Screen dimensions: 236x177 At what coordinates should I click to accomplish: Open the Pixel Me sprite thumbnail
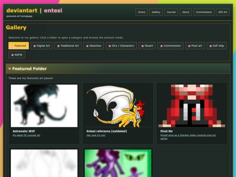(x=192, y=106)
